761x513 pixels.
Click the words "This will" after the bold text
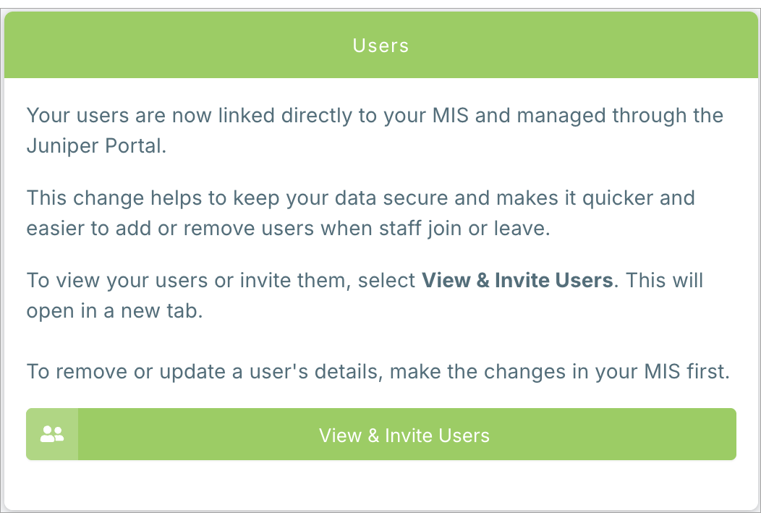click(664, 280)
